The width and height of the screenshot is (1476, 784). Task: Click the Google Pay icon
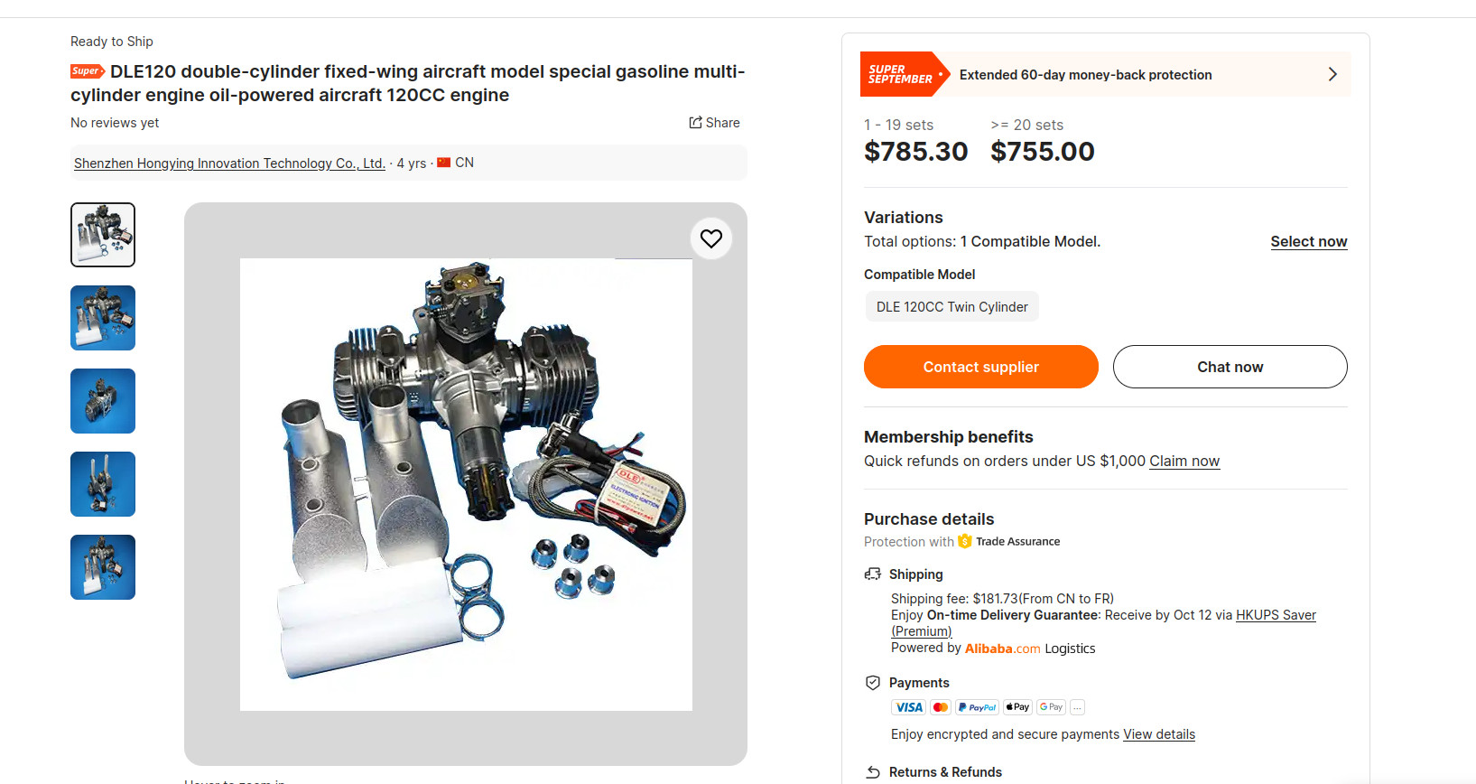[1051, 706]
